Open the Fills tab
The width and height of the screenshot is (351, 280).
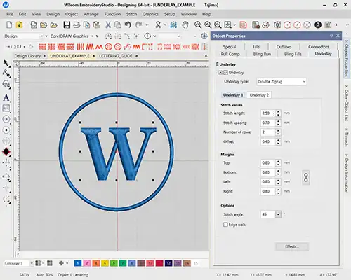[256, 47]
